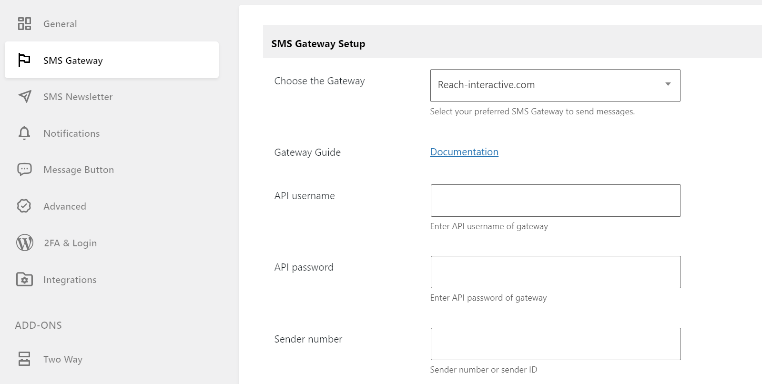Focus the API username field
Screen dimensions: 762x384
pyautogui.click(x=556, y=201)
